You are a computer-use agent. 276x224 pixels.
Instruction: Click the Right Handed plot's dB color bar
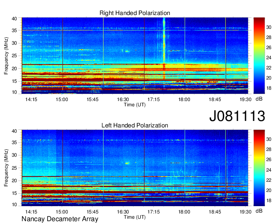259,56
